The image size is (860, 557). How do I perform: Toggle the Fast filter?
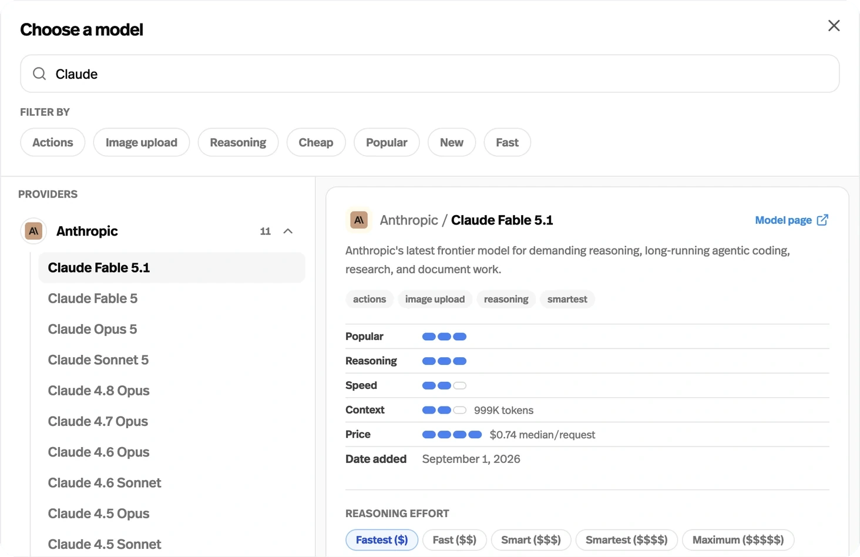coord(508,142)
